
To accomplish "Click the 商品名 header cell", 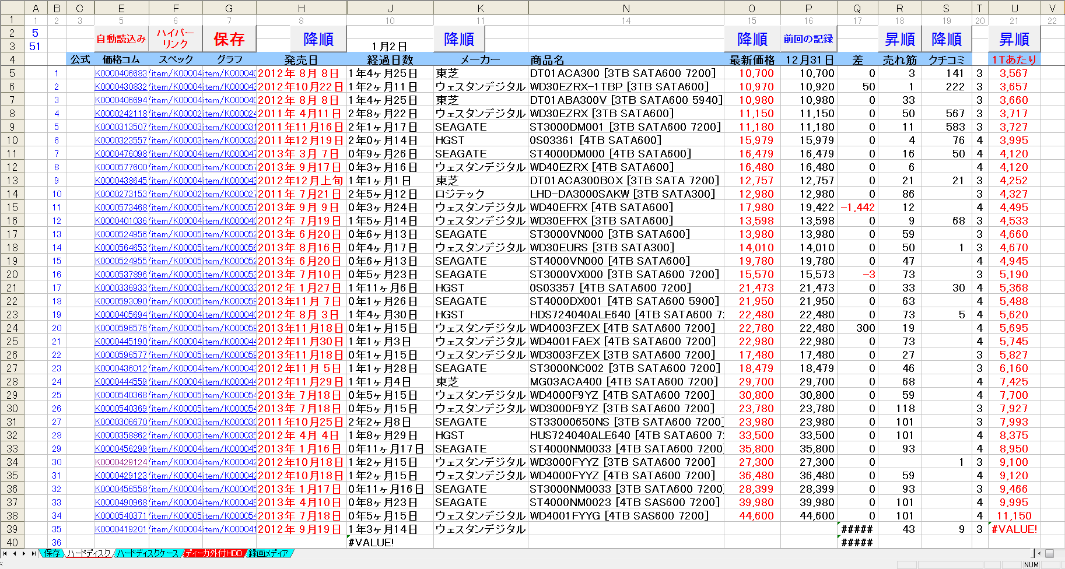I will point(626,59).
